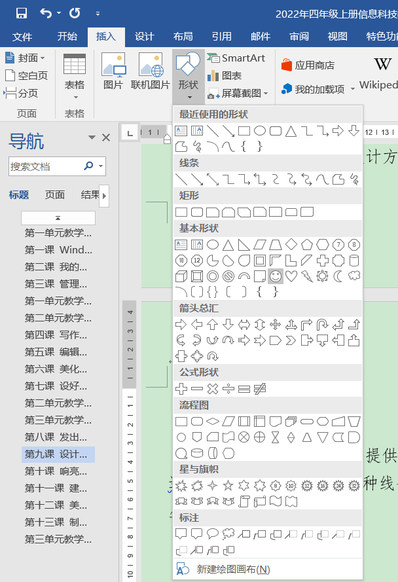Select the division sign equation shape
Screen dimensions: 398x582
click(228, 389)
